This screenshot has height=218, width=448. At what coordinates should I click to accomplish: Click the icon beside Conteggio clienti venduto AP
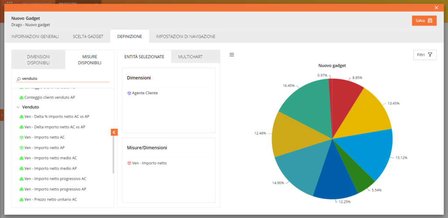click(21, 97)
